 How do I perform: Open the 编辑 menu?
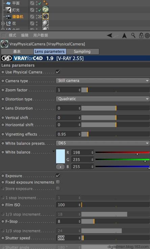pyautogui.click(x=25, y=35)
